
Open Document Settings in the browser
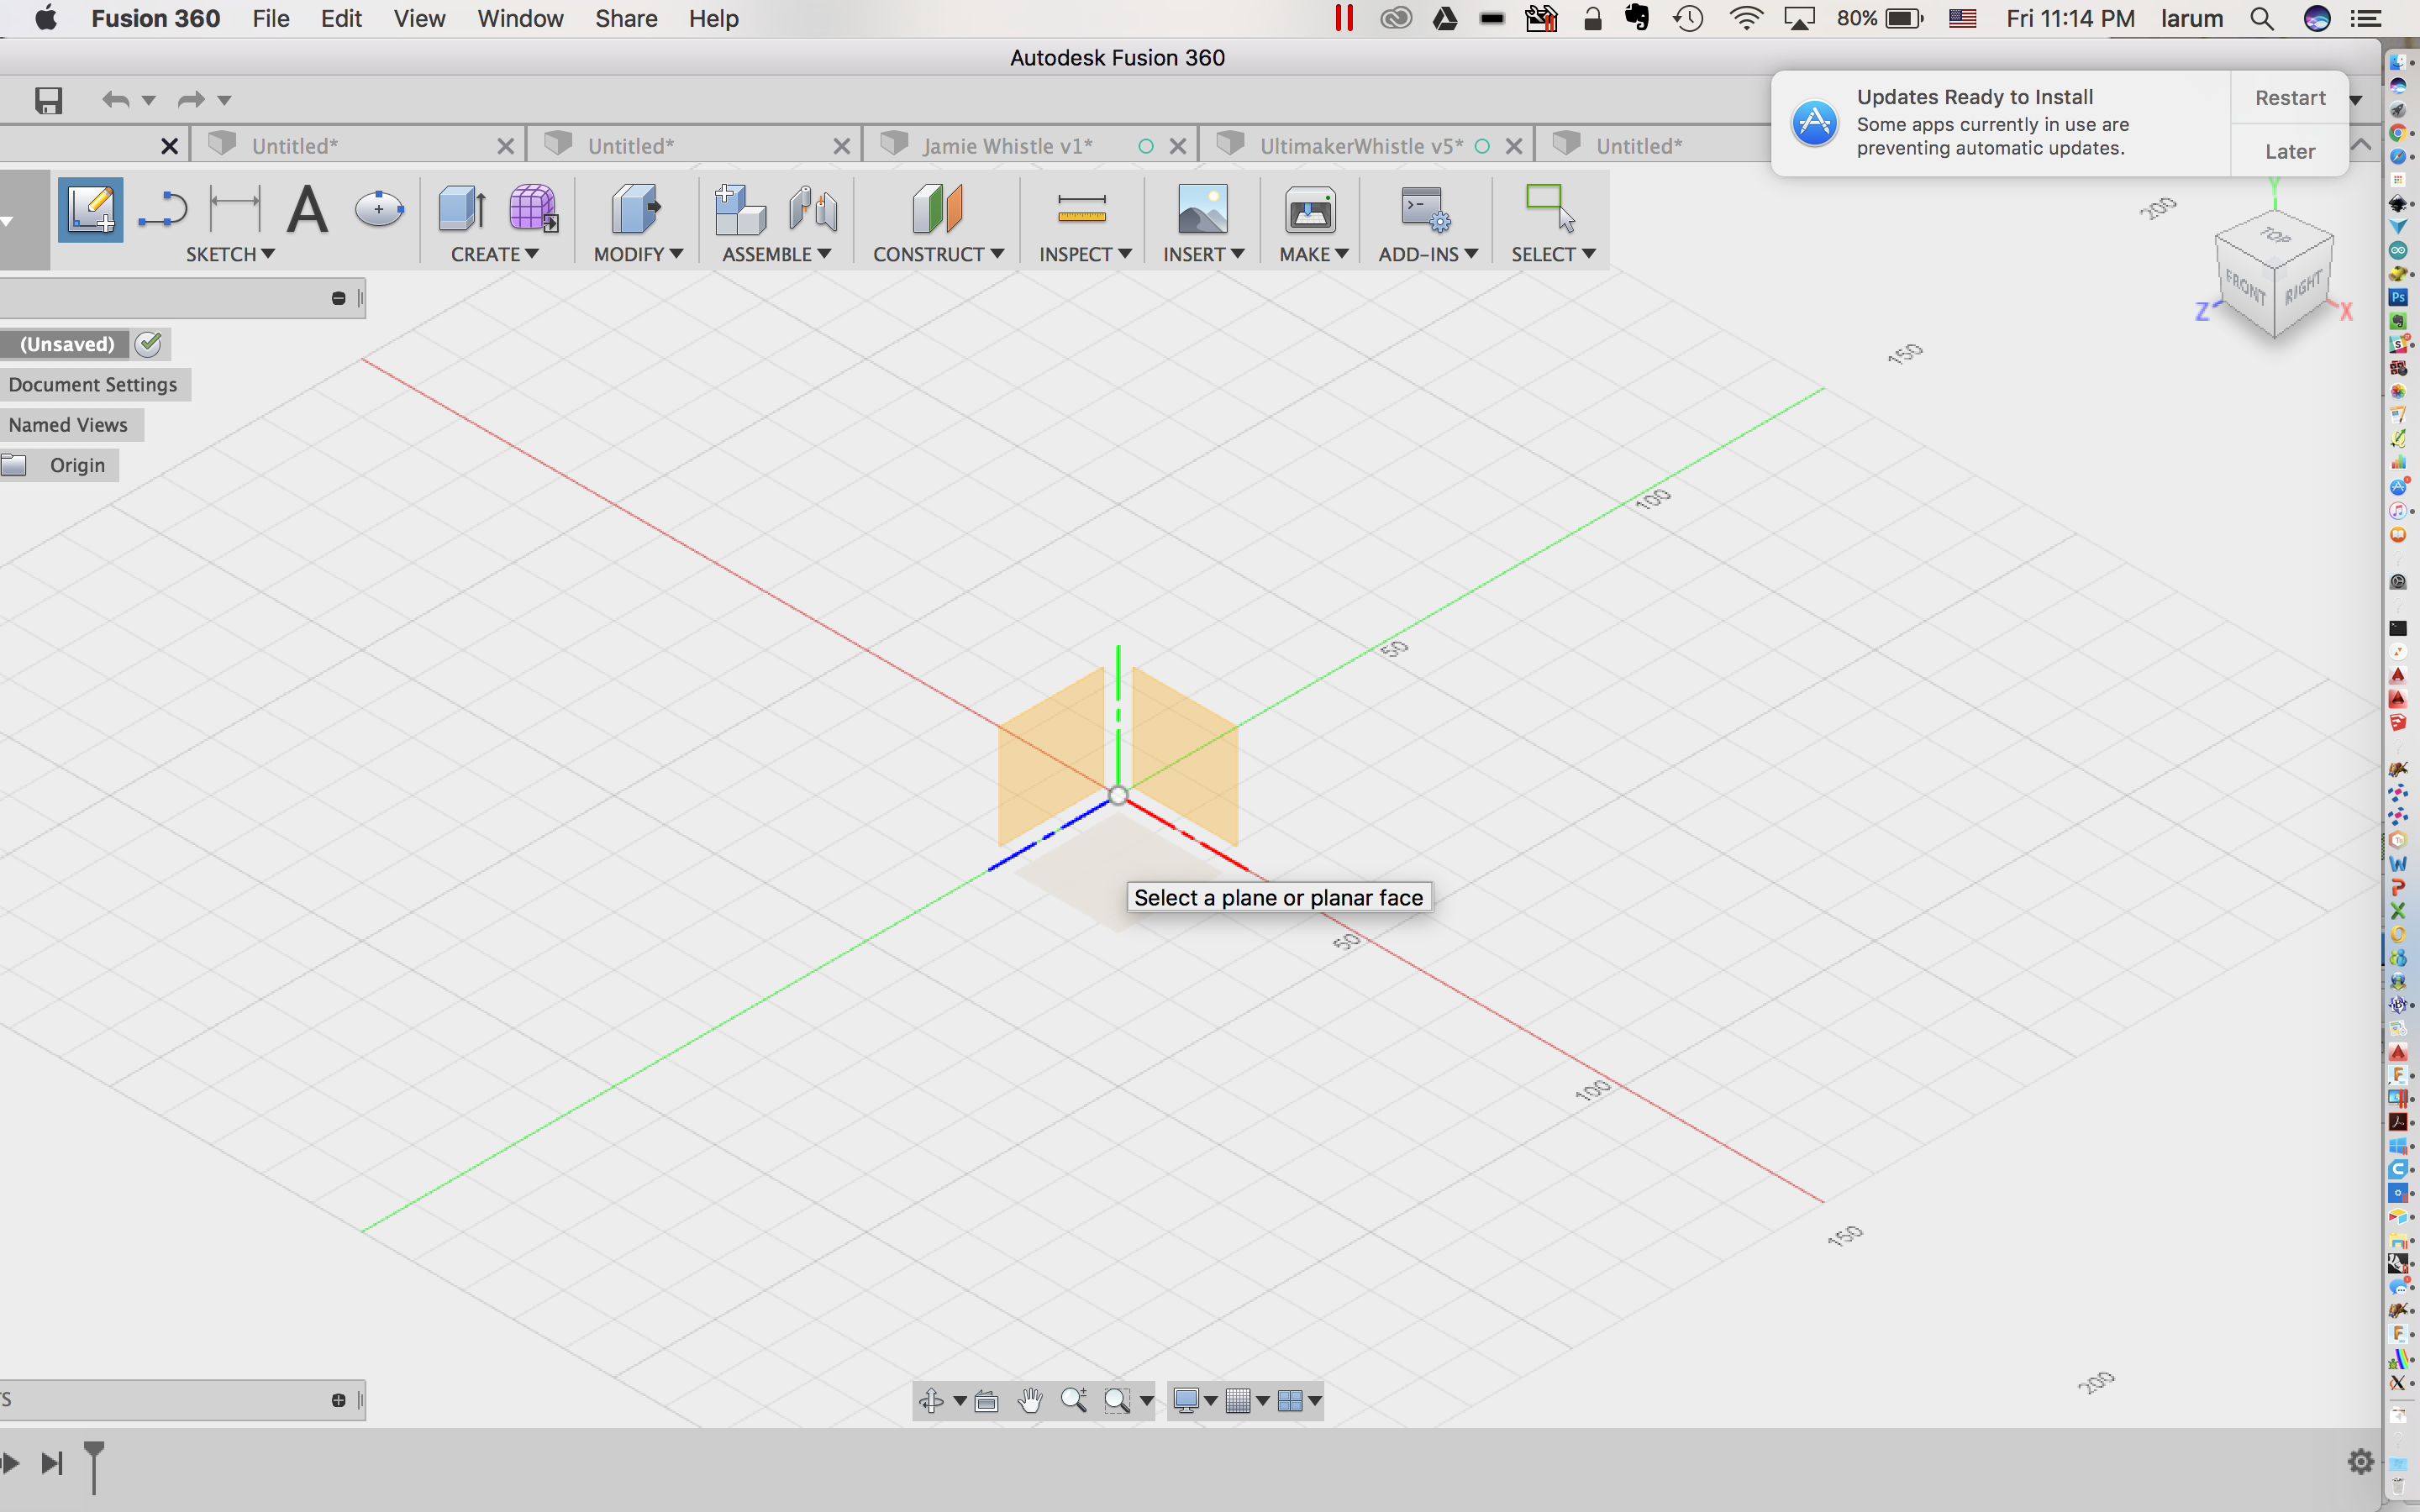pos(93,385)
